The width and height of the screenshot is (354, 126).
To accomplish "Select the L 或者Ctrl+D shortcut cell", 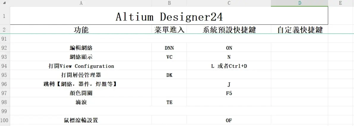I will point(229,66).
